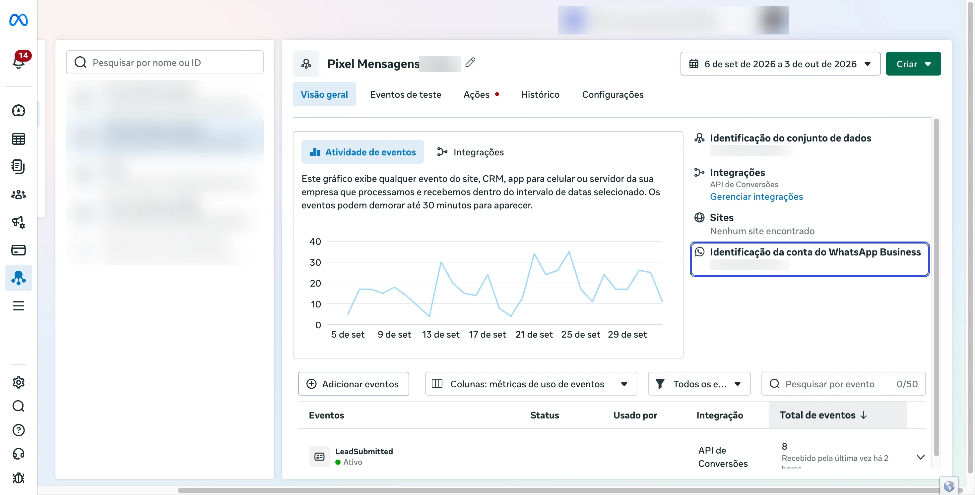This screenshot has height=495, width=975.
Task: Click the Status column header
Action: 544,415
